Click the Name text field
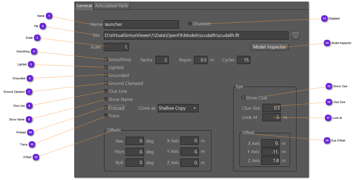Viewport: 356px width, 180px height. tap(141, 24)
